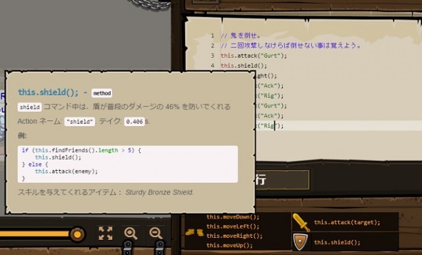Click the method tag in tooltip

tap(102, 93)
